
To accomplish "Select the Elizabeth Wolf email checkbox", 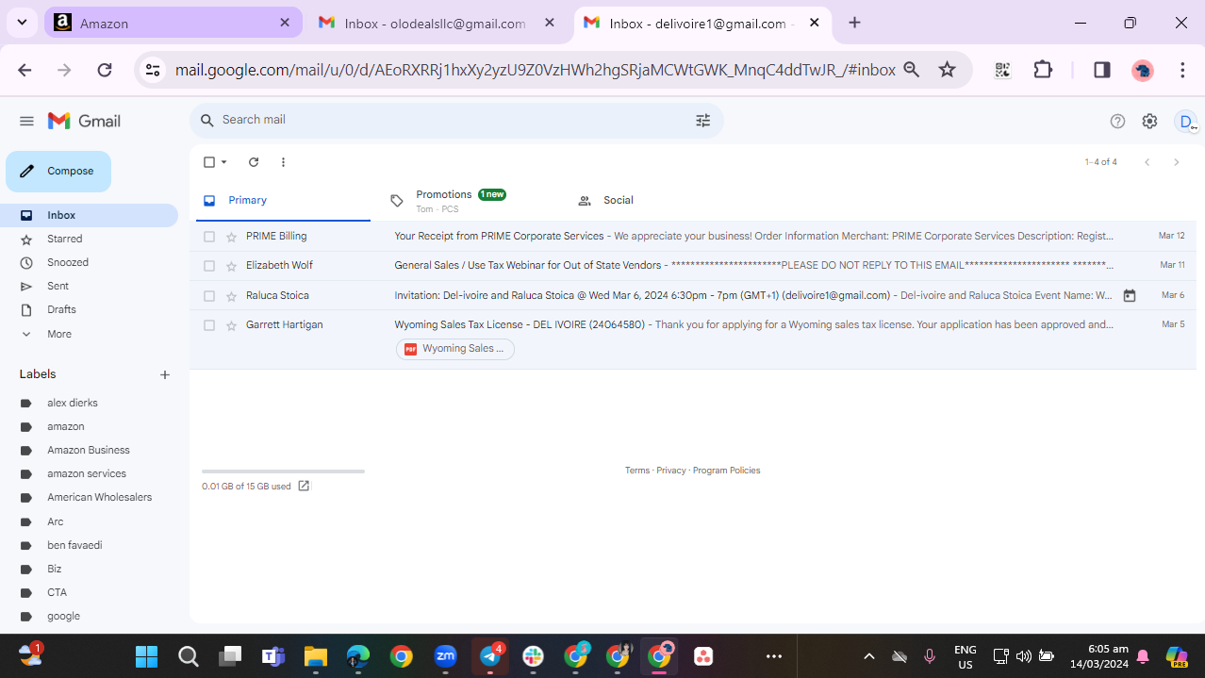I will pyautogui.click(x=209, y=266).
